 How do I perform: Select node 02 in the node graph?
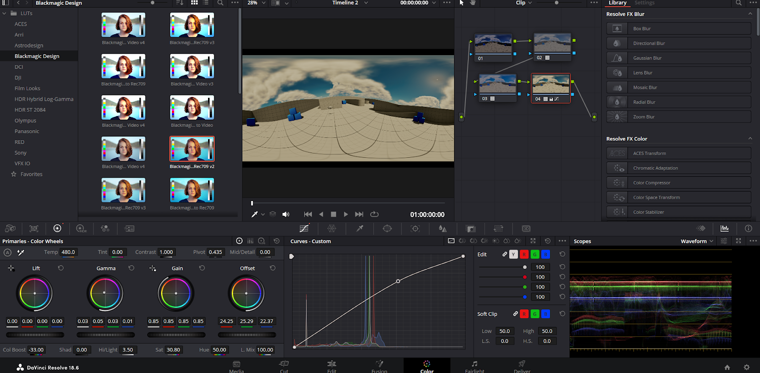[552, 47]
